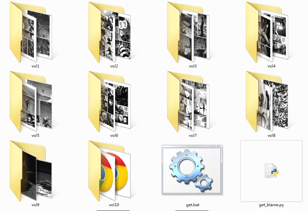Image resolution: width=308 pixels, height=211 pixels.
Task: Select the vol9 folder icon
Action: [31, 171]
